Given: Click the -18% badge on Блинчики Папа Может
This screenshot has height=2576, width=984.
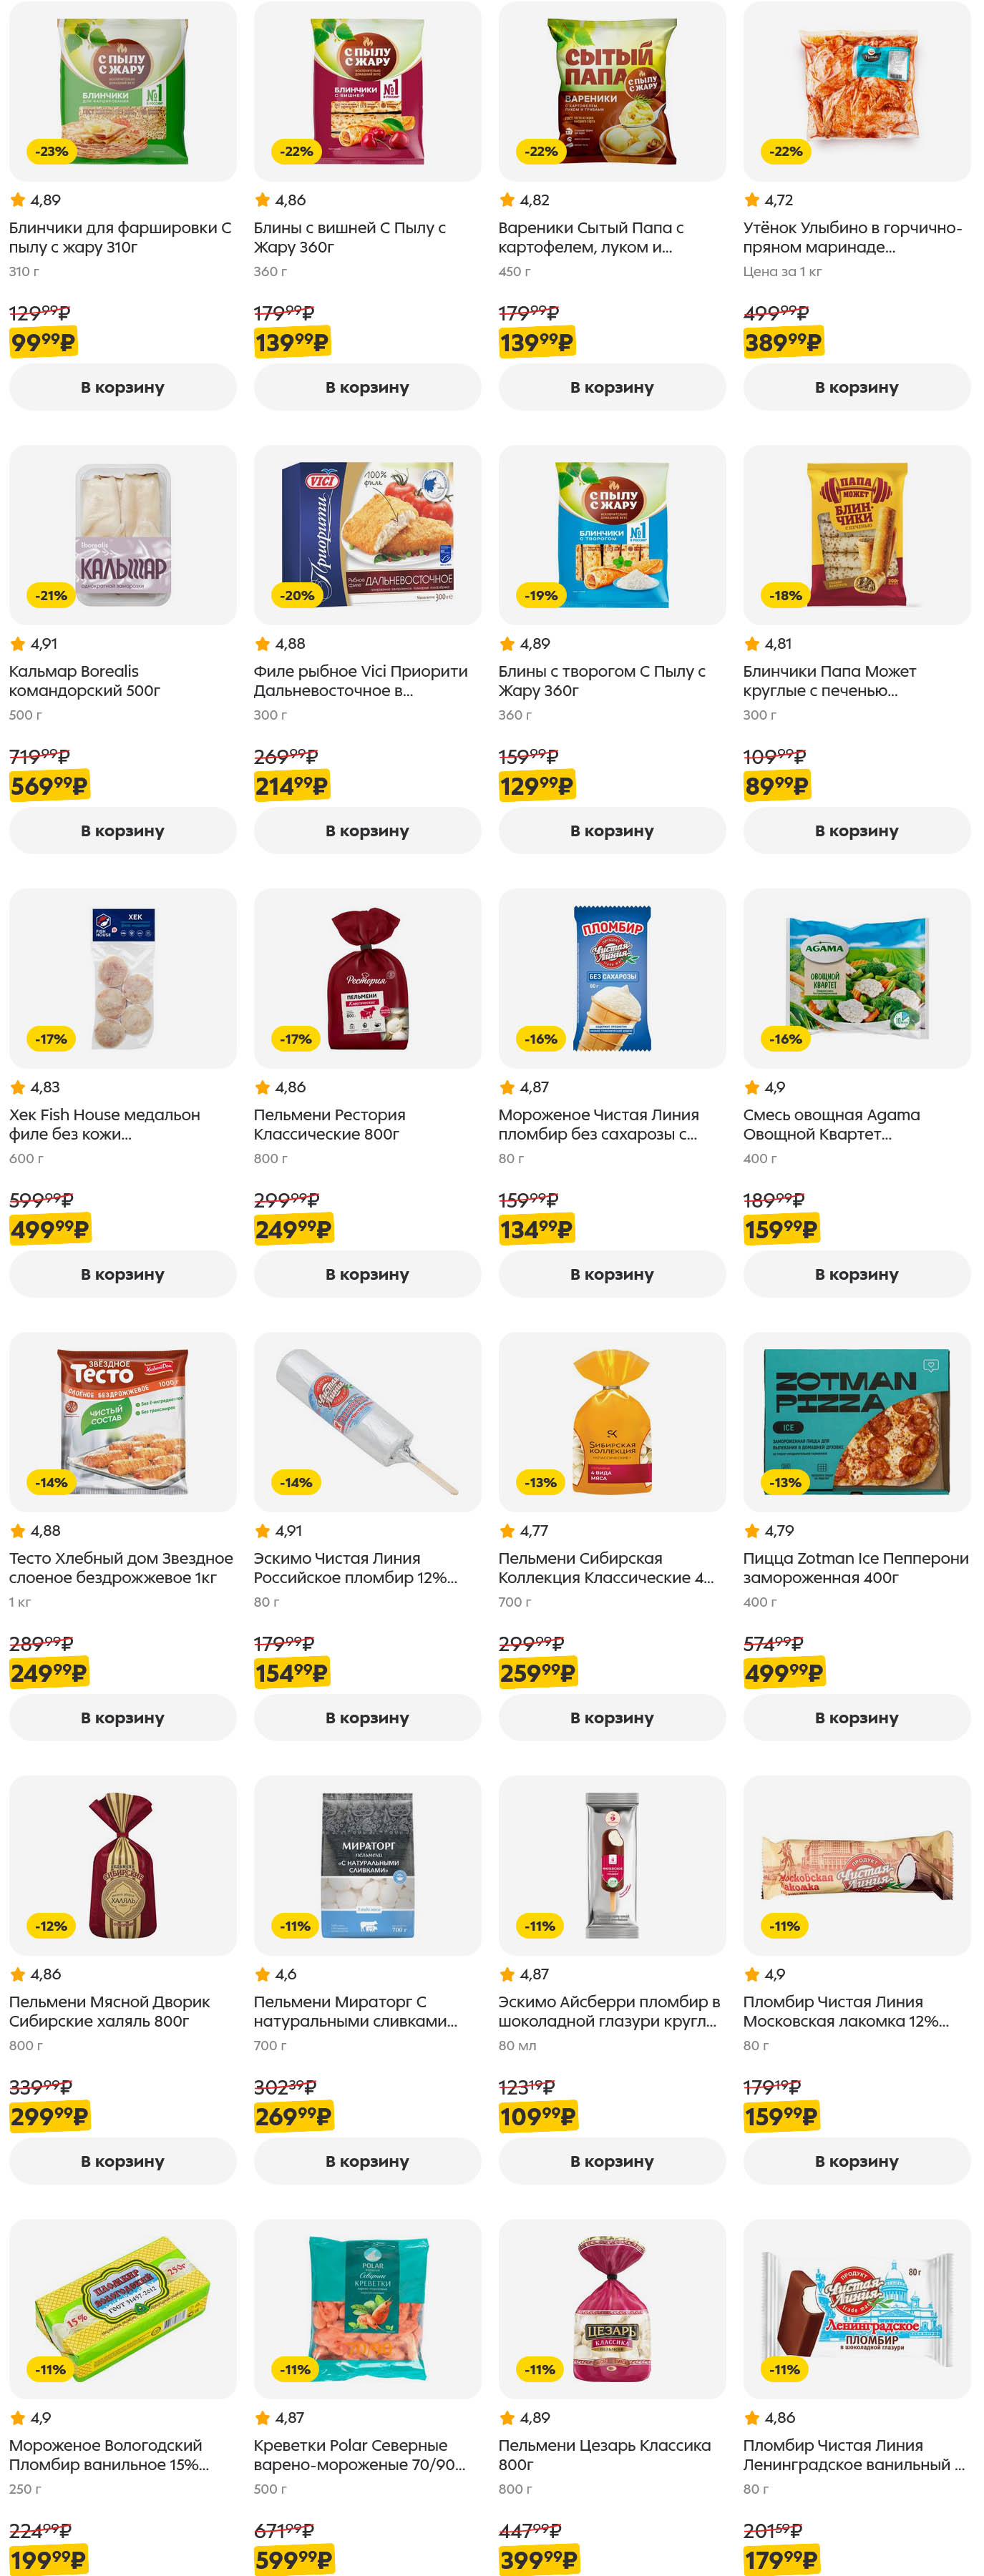Looking at the screenshot, I should click(786, 595).
